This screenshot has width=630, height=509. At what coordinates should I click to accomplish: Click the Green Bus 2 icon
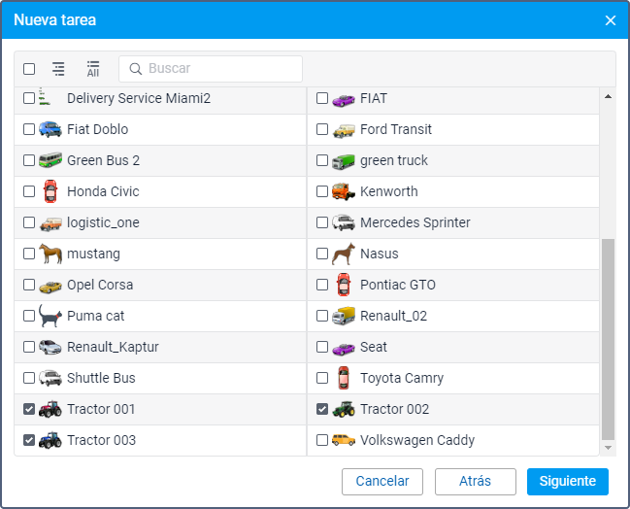[50, 160]
